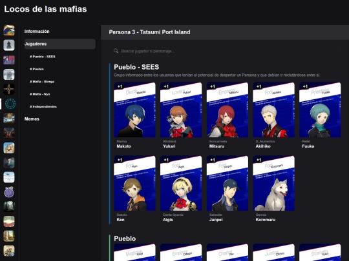Open Fuuka's Priestess character card
The image size is (349, 261).
pyautogui.click(x=320, y=110)
